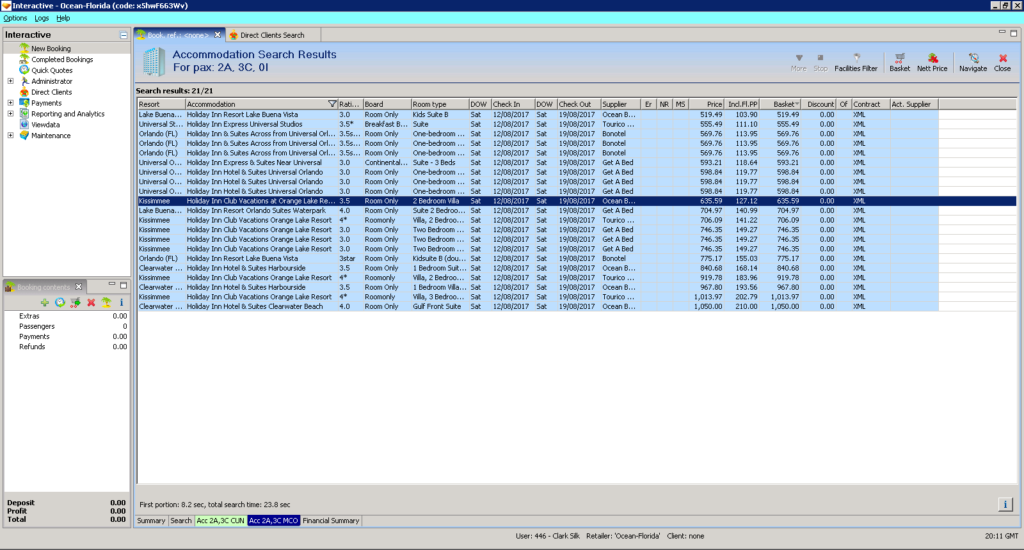The width and height of the screenshot is (1024, 550).
Task: Maximize the Booking contents panel
Action: tap(124, 285)
